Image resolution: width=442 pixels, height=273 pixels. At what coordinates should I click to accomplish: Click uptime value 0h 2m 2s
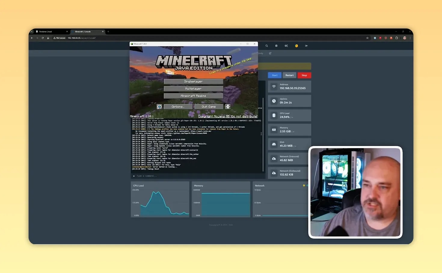(x=286, y=103)
